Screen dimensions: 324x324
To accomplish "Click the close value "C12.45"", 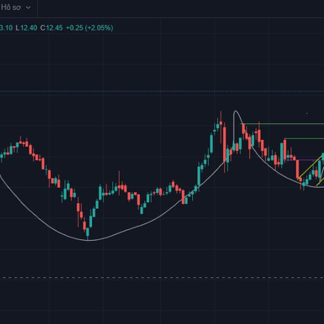I will [51, 28].
